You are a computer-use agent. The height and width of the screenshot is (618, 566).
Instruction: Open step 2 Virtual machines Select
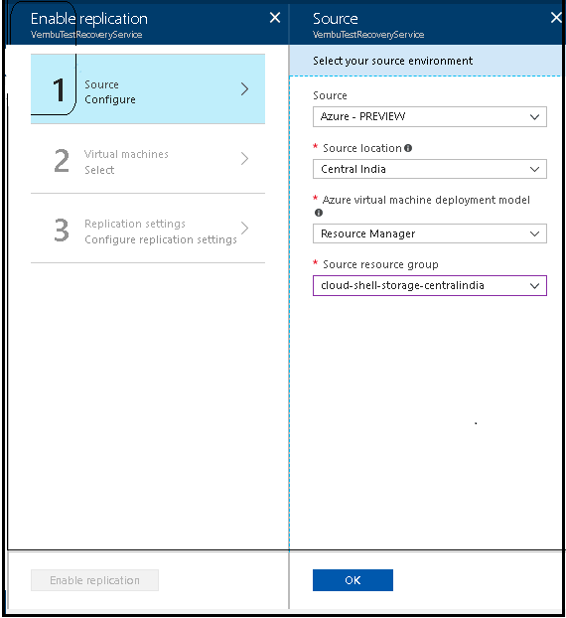click(148, 159)
